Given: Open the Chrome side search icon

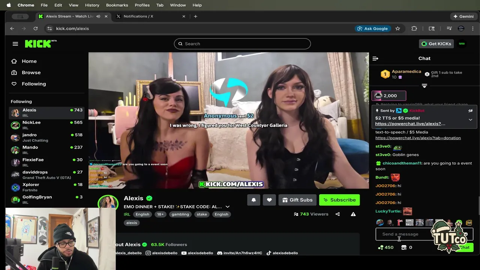Looking at the screenshot, I should coord(432,28).
